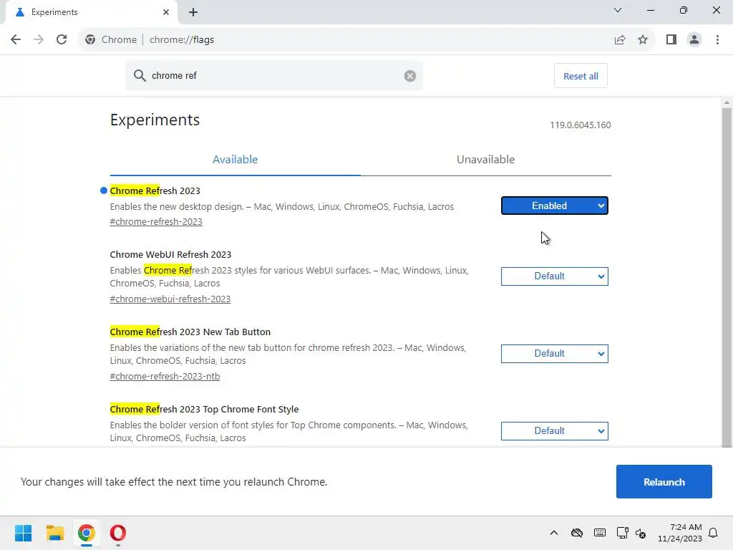
Task: Open the tab search chevron
Action: [x=618, y=10]
